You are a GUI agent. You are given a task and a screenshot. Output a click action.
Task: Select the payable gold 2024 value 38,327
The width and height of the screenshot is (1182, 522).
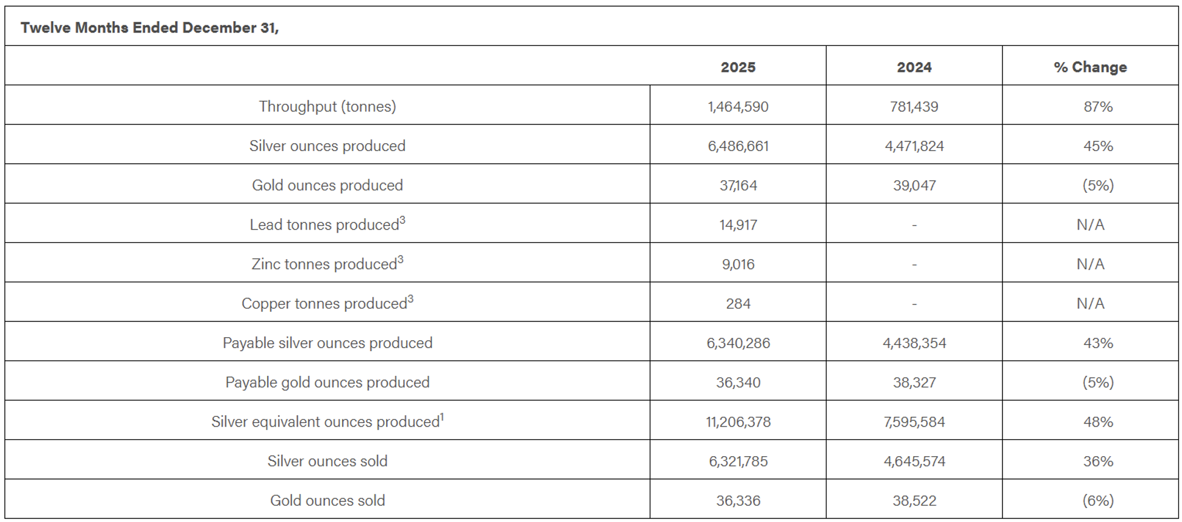[x=914, y=382]
